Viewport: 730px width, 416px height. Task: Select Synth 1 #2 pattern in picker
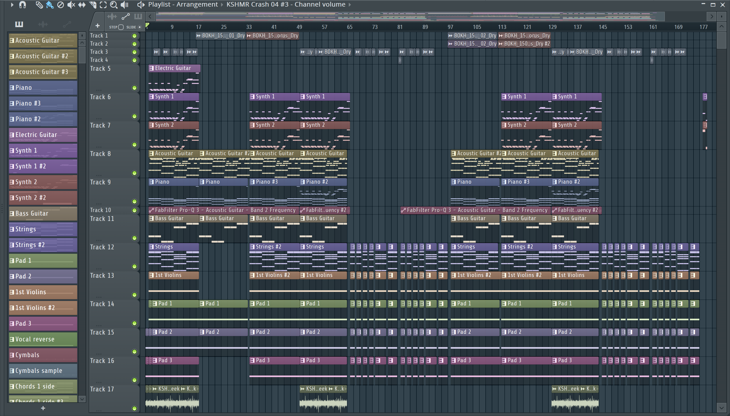coord(43,166)
